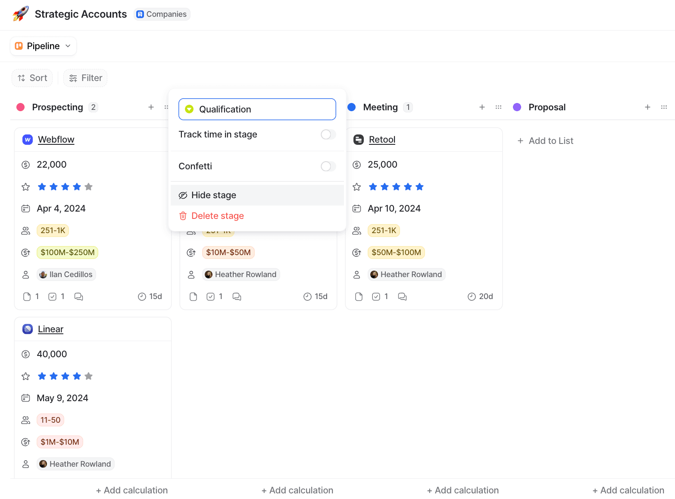Add calculation under the Prospecting column
The height and width of the screenshot is (499, 675).
[x=132, y=490]
